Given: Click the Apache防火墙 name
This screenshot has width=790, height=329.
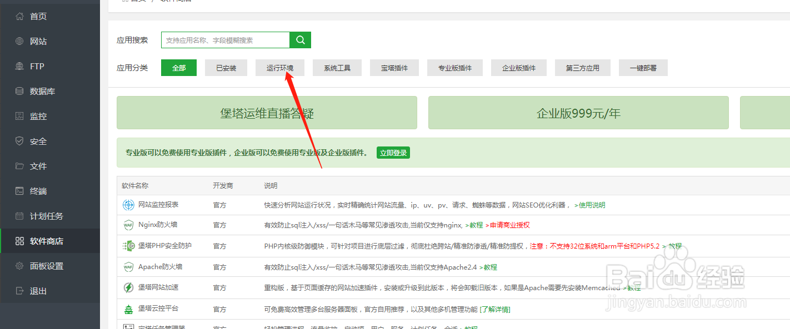Looking at the screenshot, I should click(160, 267).
